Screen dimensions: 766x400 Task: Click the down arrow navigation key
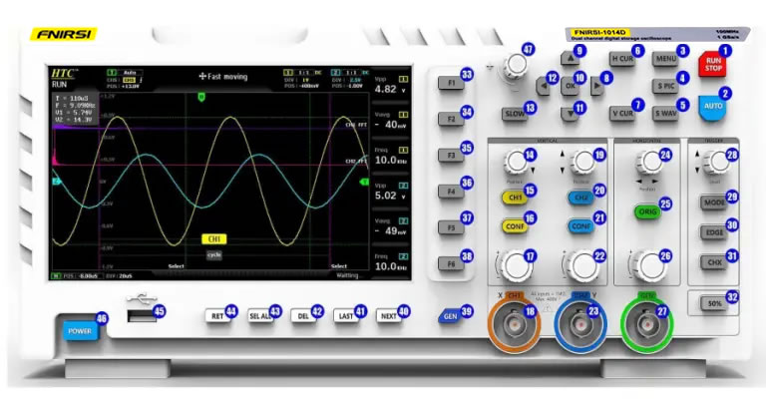[x=570, y=114]
